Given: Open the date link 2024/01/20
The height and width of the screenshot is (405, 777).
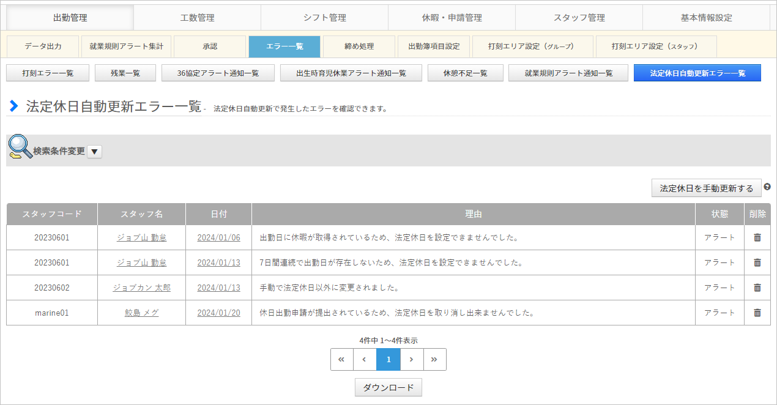Looking at the screenshot, I should 218,313.
